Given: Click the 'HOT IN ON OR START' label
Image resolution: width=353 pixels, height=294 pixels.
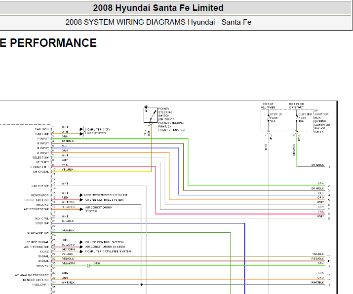Looking at the screenshot, I should pos(296,106).
